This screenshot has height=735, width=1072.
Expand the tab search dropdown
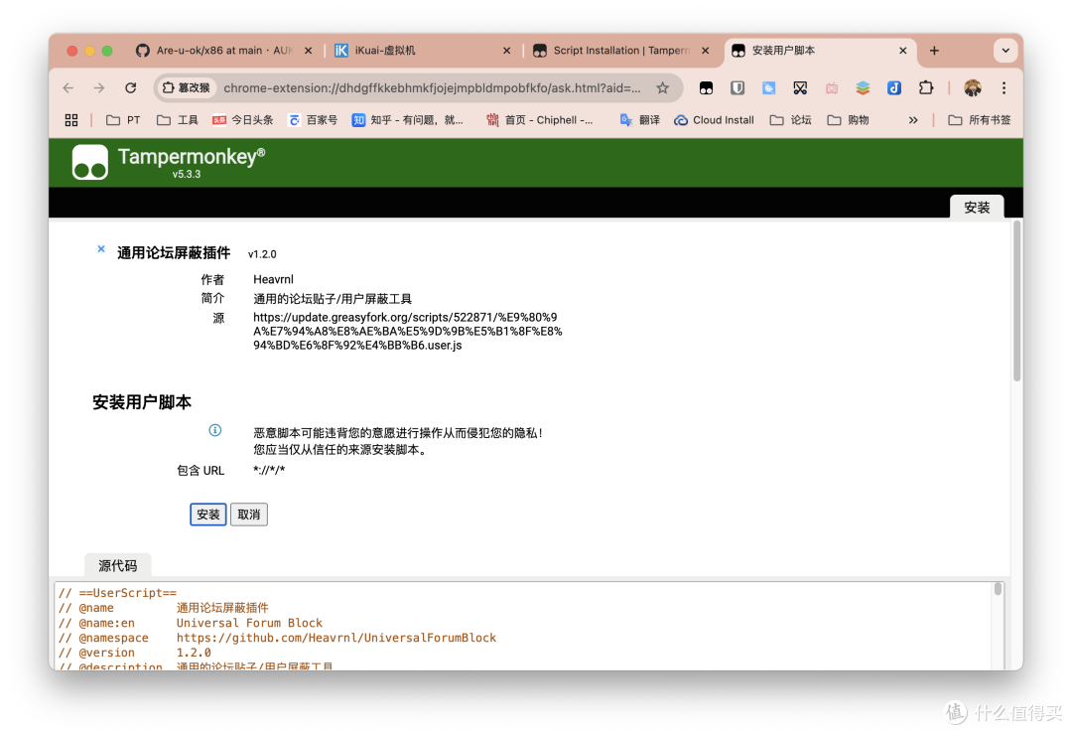point(1005,51)
